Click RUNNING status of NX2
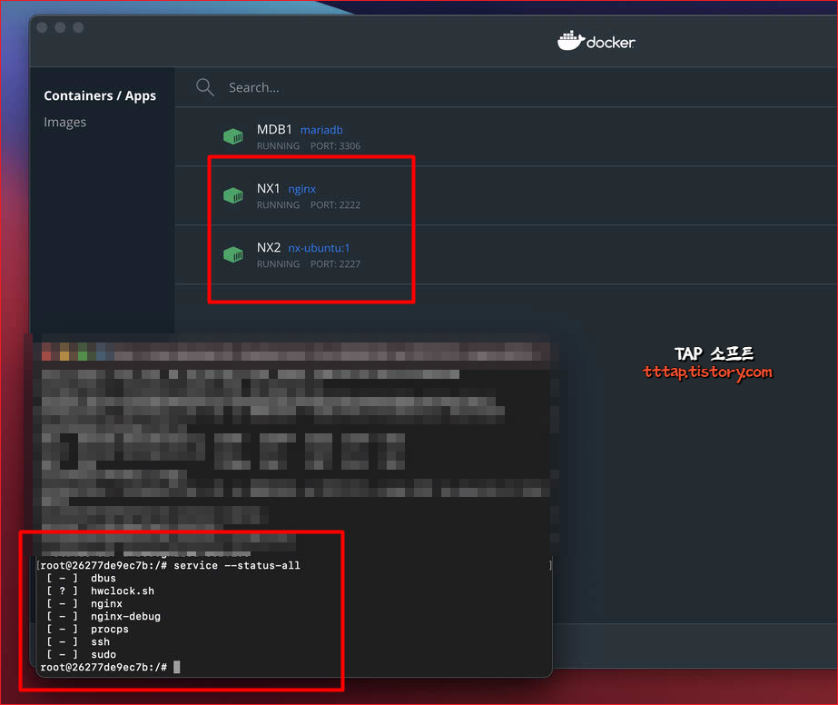Screen dimensions: 838x705 pos(278,263)
